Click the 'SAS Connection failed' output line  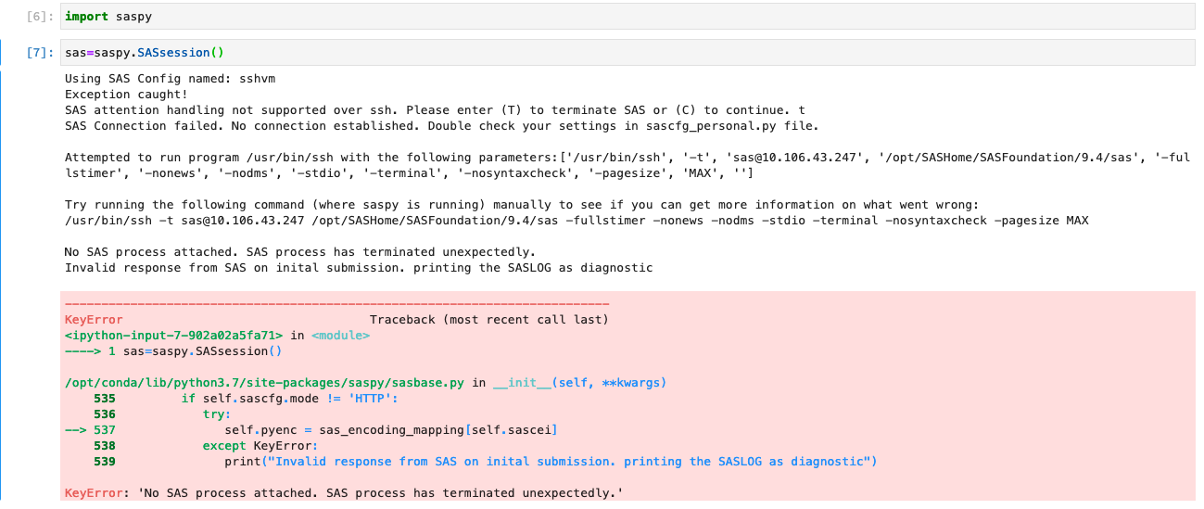(x=441, y=125)
